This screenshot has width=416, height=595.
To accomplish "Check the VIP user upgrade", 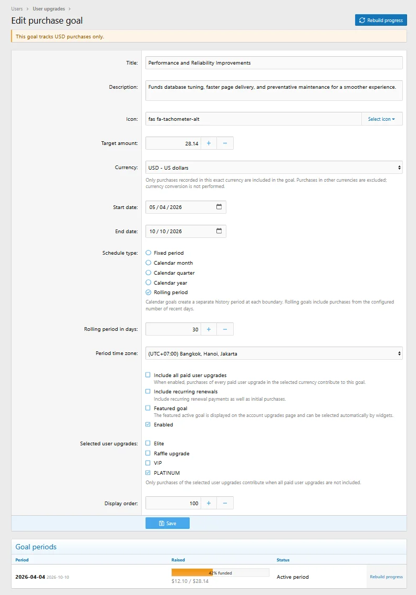I will (x=148, y=463).
